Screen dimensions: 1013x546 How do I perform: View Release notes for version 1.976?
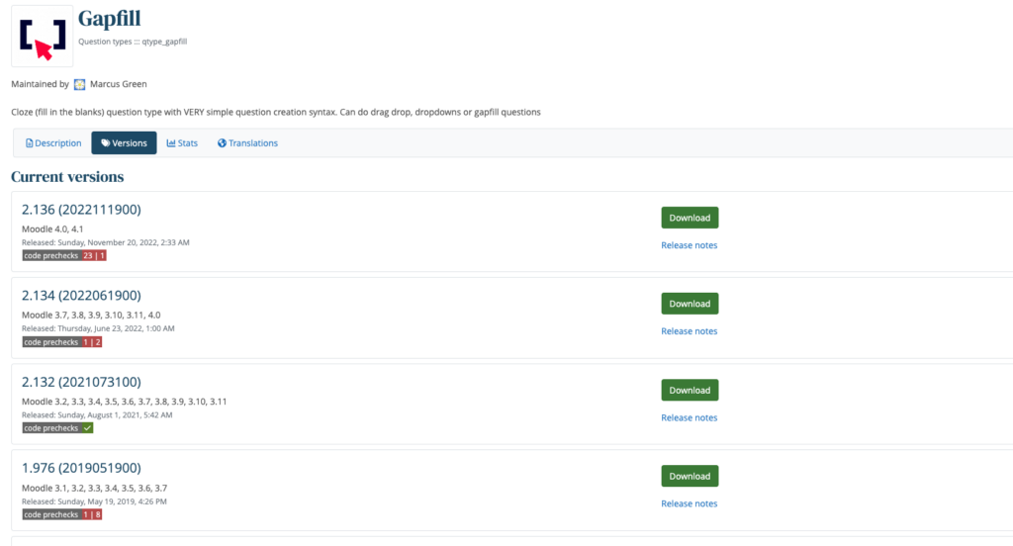690,504
